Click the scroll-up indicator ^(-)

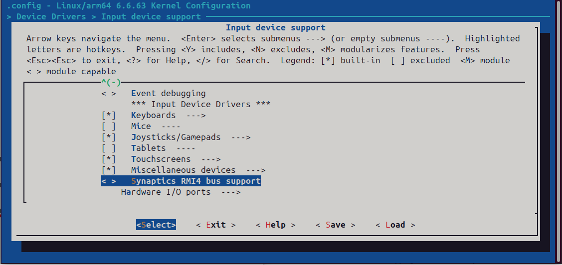tap(111, 82)
